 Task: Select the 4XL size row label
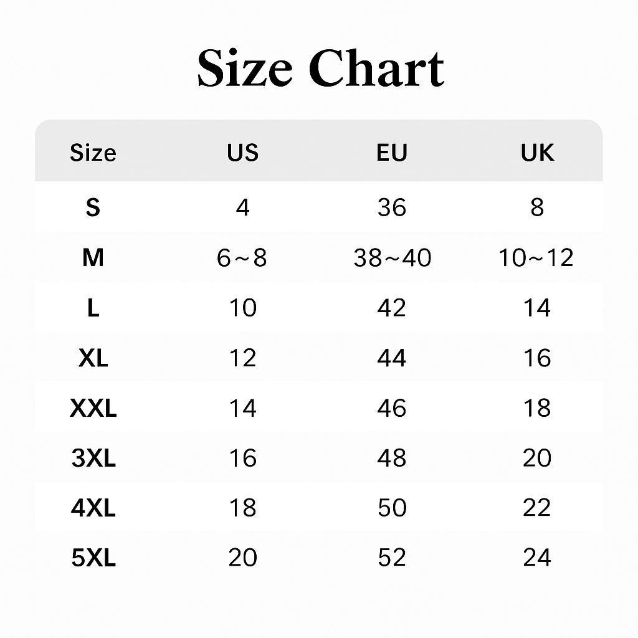pyautogui.click(x=93, y=508)
